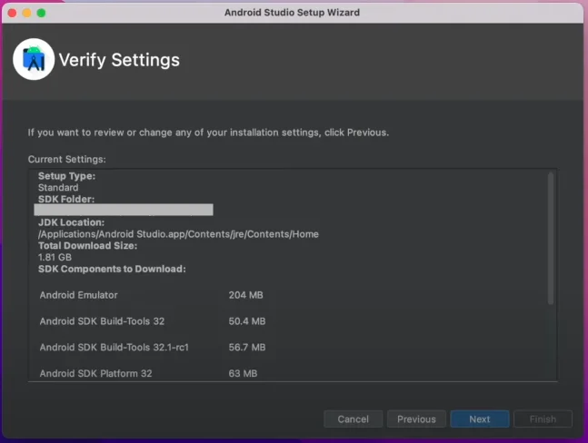Select the Android Emulator component row
This screenshot has height=443, width=588.
79,295
